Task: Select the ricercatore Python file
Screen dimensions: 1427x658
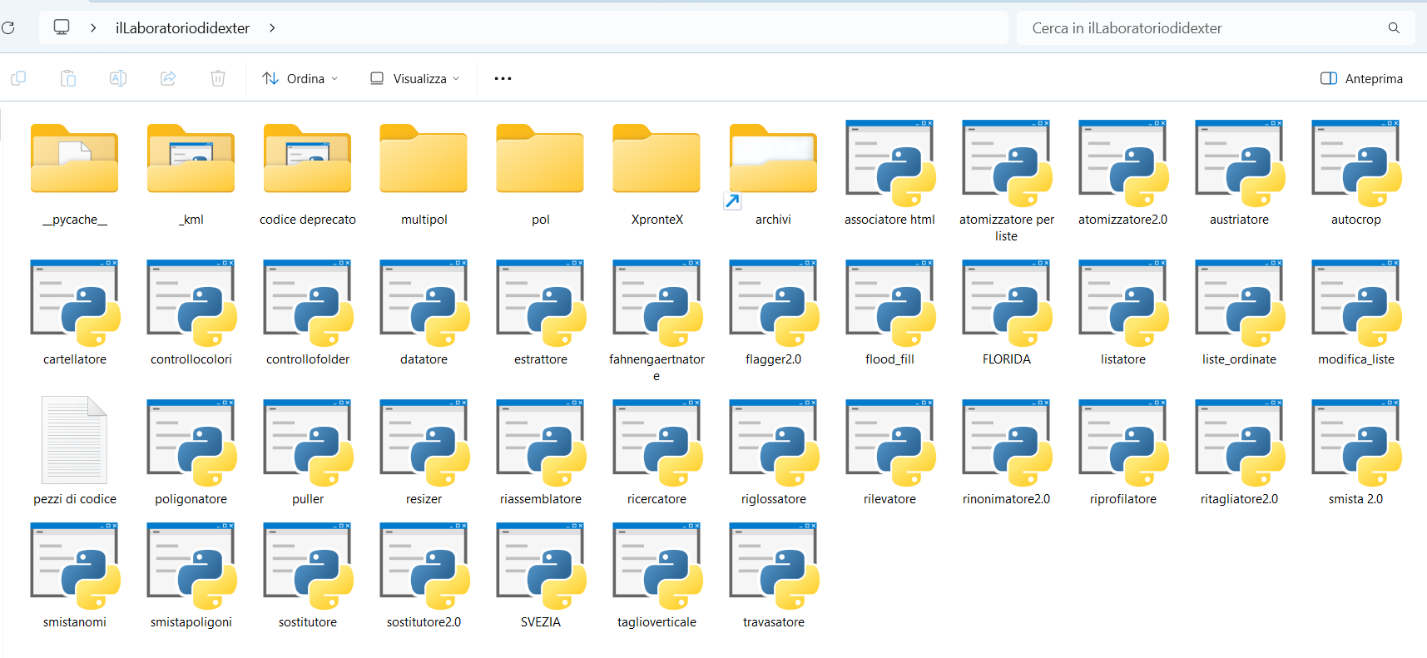Action: point(657,454)
